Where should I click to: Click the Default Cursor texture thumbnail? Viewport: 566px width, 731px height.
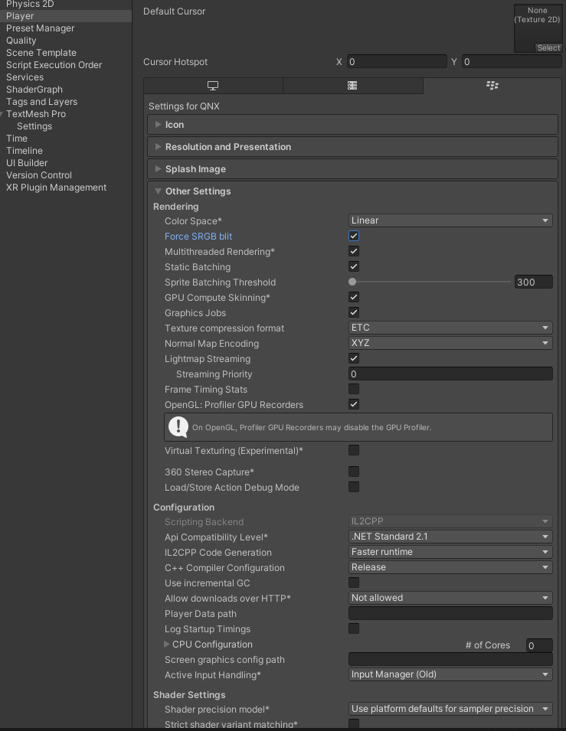coord(538,24)
